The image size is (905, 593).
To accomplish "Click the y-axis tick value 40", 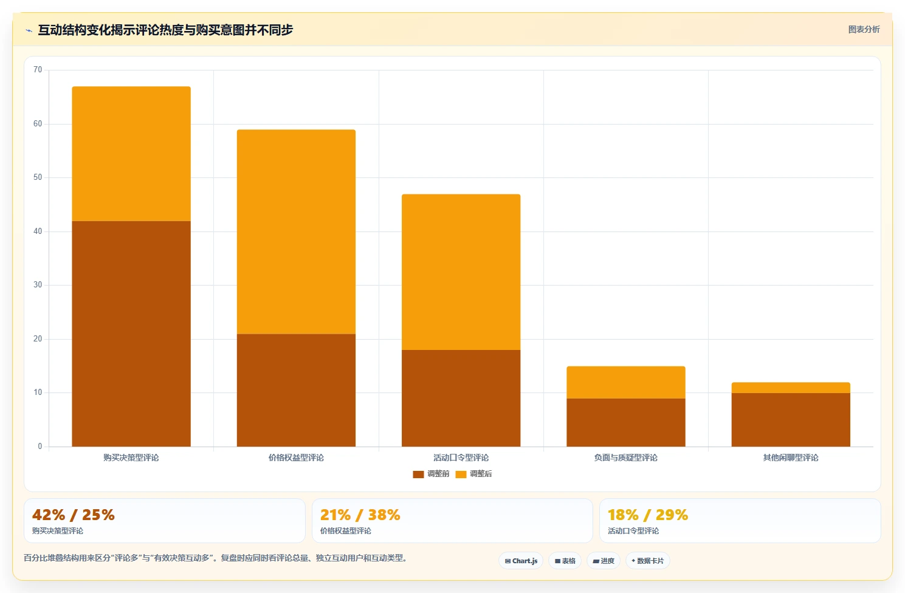I will point(38,231).
